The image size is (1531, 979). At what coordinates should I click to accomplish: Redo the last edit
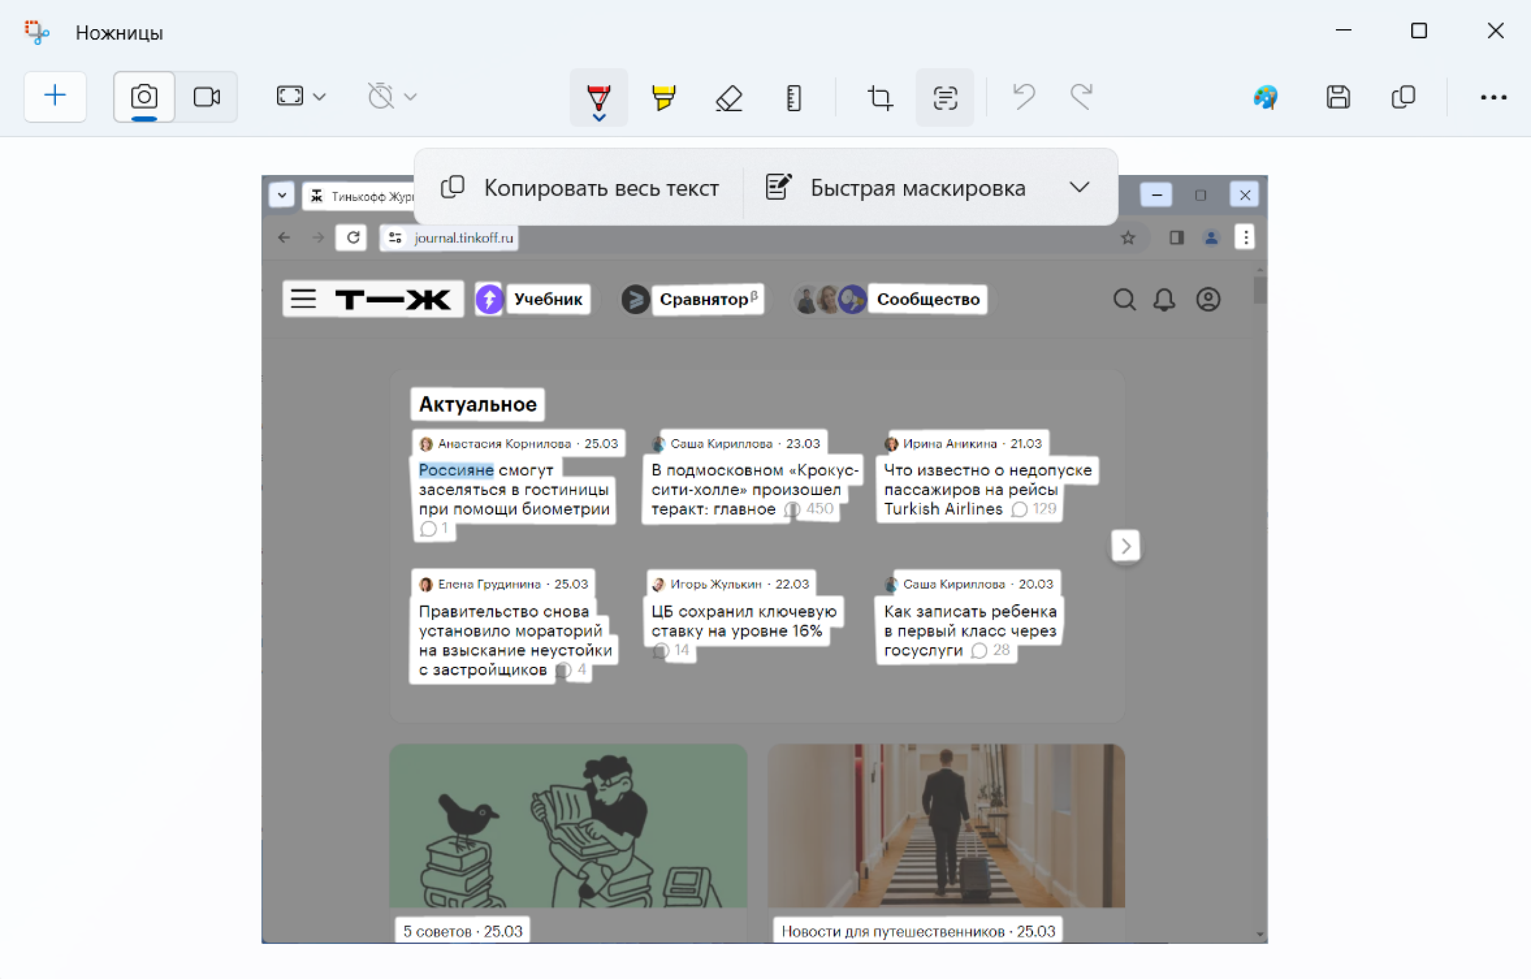point(1081,97)
